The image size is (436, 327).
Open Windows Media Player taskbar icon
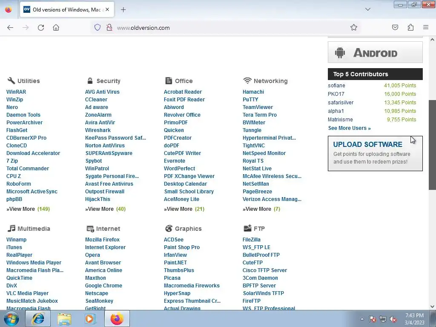pyautogui.click(x=90, y=318)
